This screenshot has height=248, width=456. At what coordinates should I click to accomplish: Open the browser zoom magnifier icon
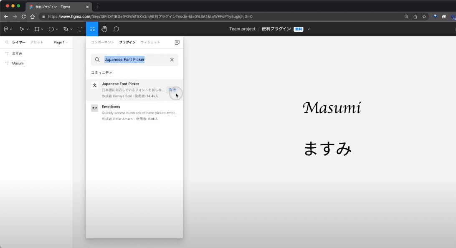[406, 17]
